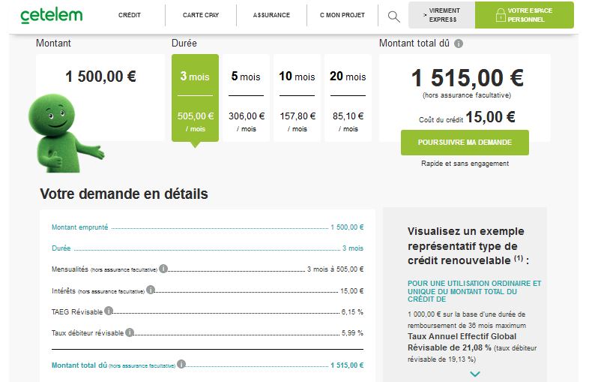The image size is (589, 382).
Task: Open the Crédit menu
Action: tap(130, 16)
